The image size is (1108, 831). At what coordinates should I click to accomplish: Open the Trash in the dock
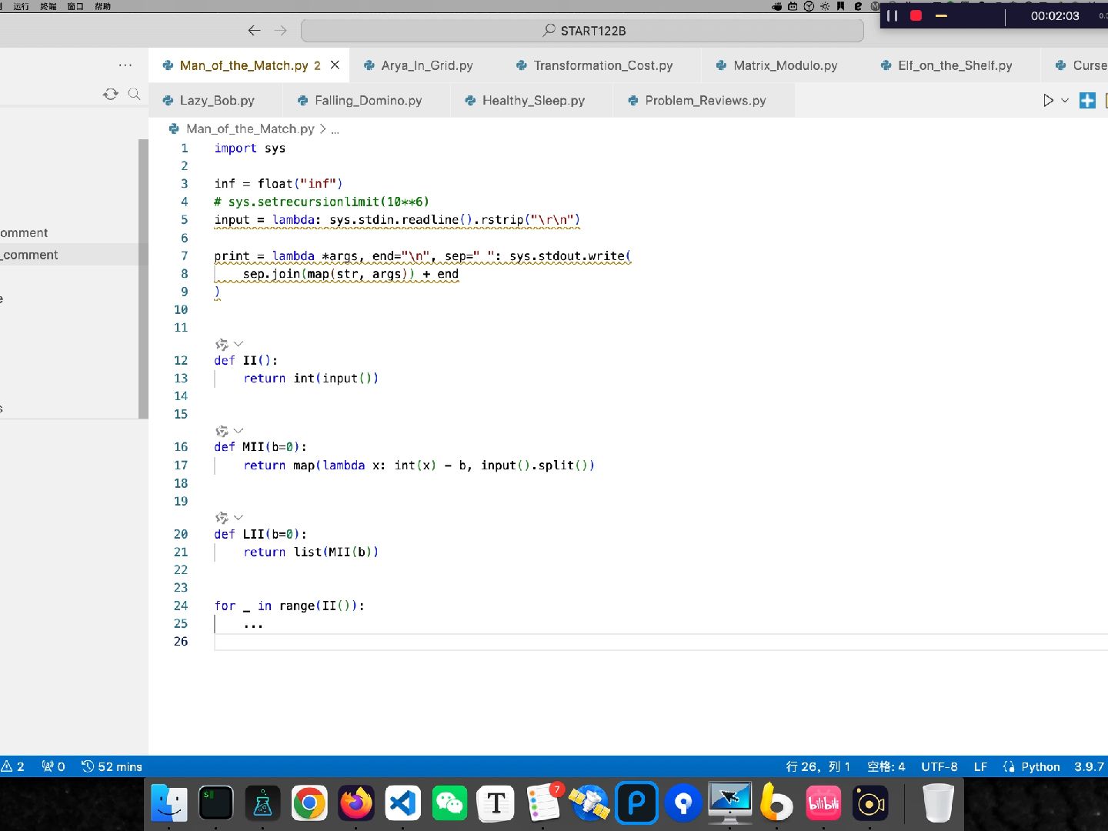pyautogui.click(x=938, y=803)
